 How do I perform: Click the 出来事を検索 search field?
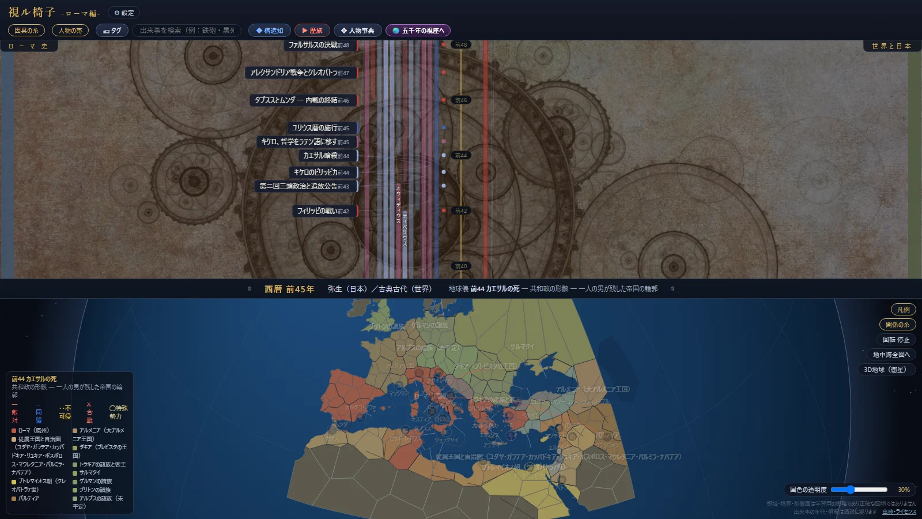pos(187,31)
